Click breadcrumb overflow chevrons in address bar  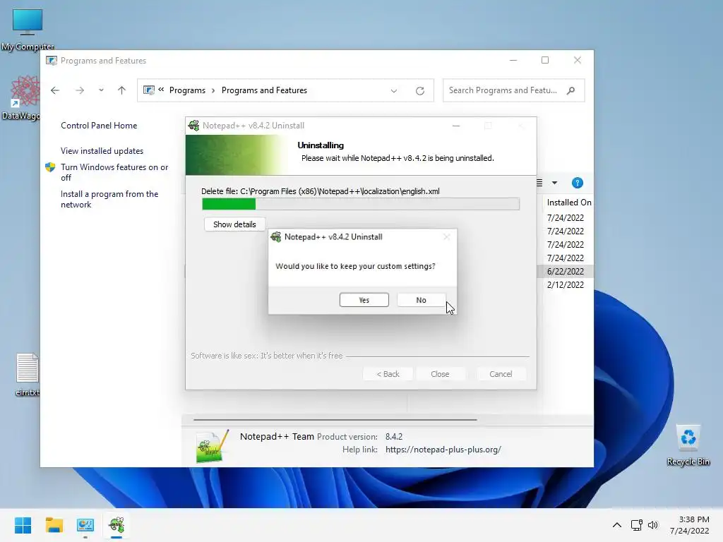161,90
